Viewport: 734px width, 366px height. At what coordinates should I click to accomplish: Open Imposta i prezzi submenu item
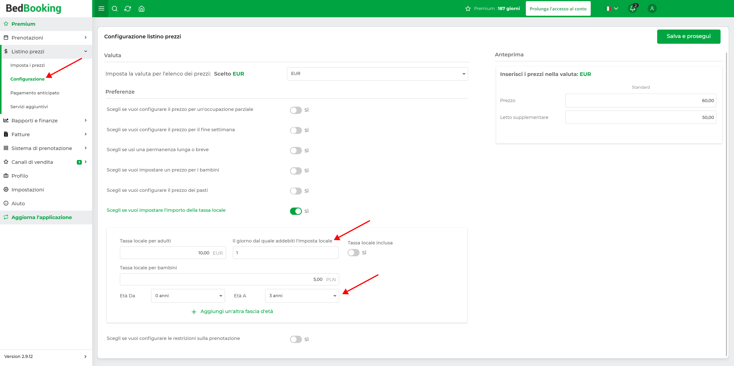pos(28,65)
